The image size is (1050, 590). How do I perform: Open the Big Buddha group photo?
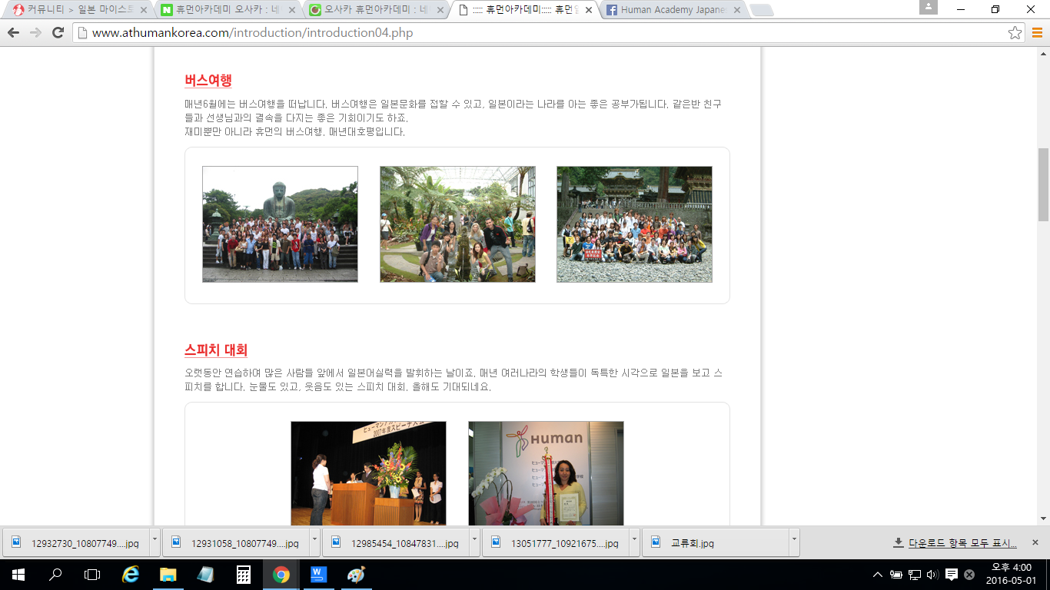point(280,224)
